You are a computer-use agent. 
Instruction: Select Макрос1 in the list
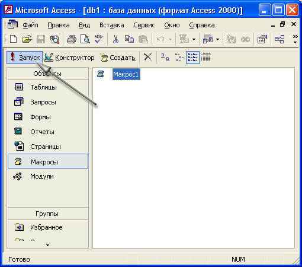126,74
